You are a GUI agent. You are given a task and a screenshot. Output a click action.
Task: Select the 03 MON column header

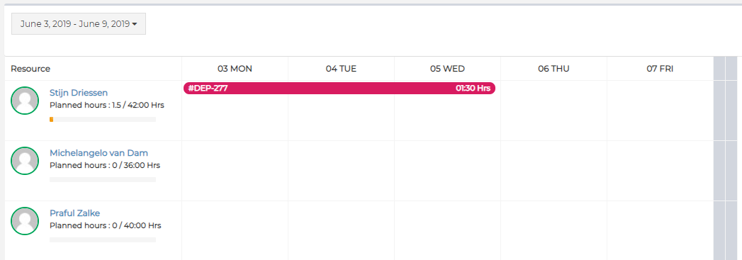(235, 69)
